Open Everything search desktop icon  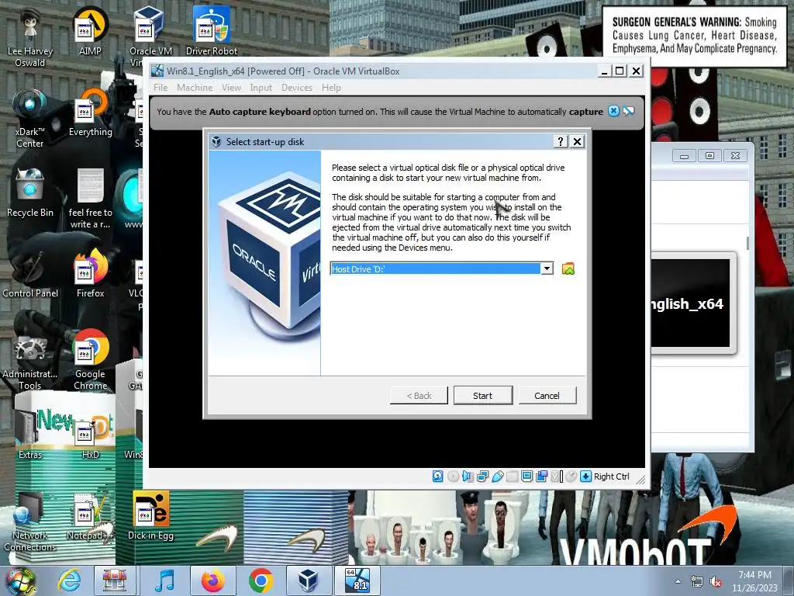coord(90,113)
